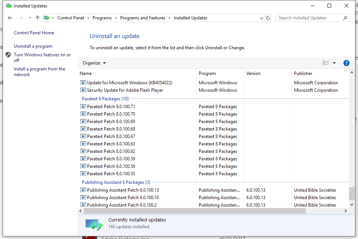The image size is (358, 239).
Task: Open Turn Windows features on or off
Action: tap(42, 57)
